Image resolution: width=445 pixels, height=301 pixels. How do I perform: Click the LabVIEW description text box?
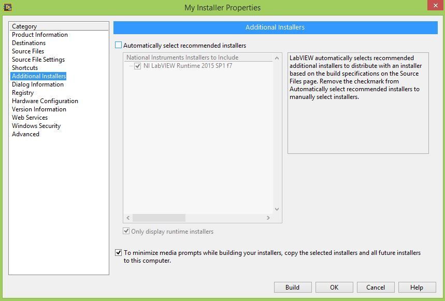click(x=358, y=103)
